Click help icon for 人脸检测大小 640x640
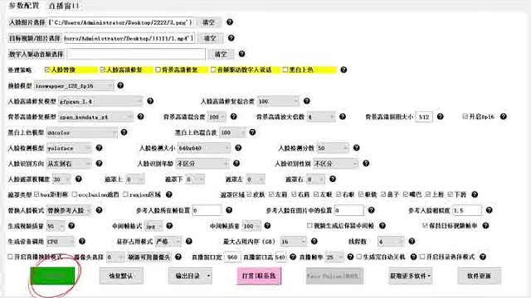531x298 pixels. (x=238, y=147)
